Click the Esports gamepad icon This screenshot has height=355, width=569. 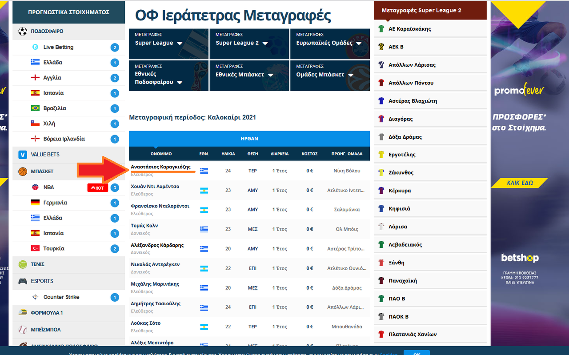tap(23, 281)
